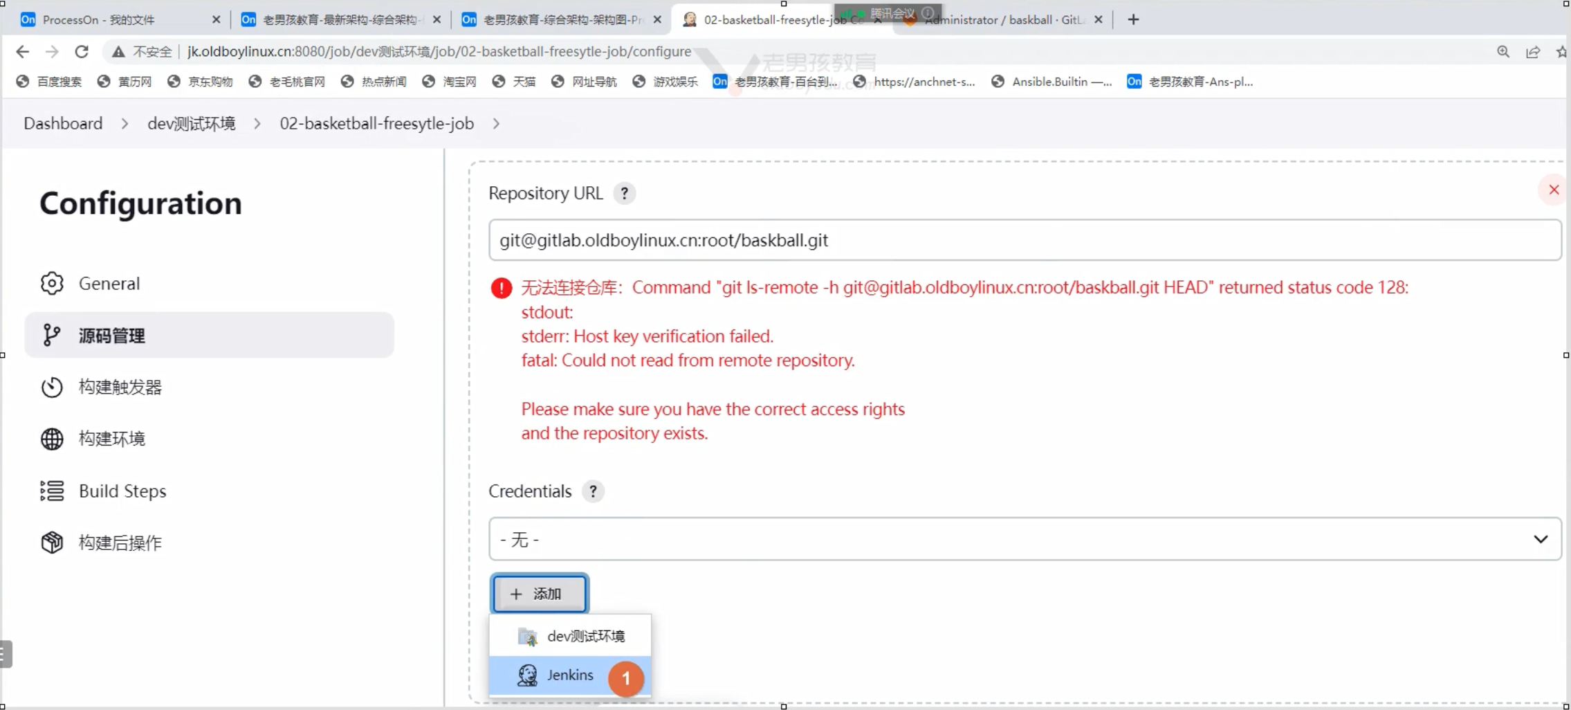Viewport: 1571px width, 710px height.
Task: Select 构建环境 in configuration sidebar
Action: click(209, 439)
